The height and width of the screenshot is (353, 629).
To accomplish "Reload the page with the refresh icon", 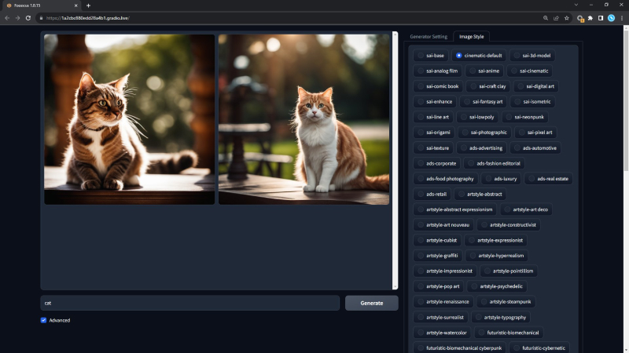I will pyautogui.click(x=28, y=18).
